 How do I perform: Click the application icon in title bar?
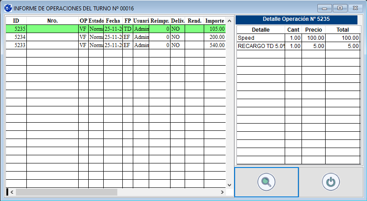[x=8, y=8]
